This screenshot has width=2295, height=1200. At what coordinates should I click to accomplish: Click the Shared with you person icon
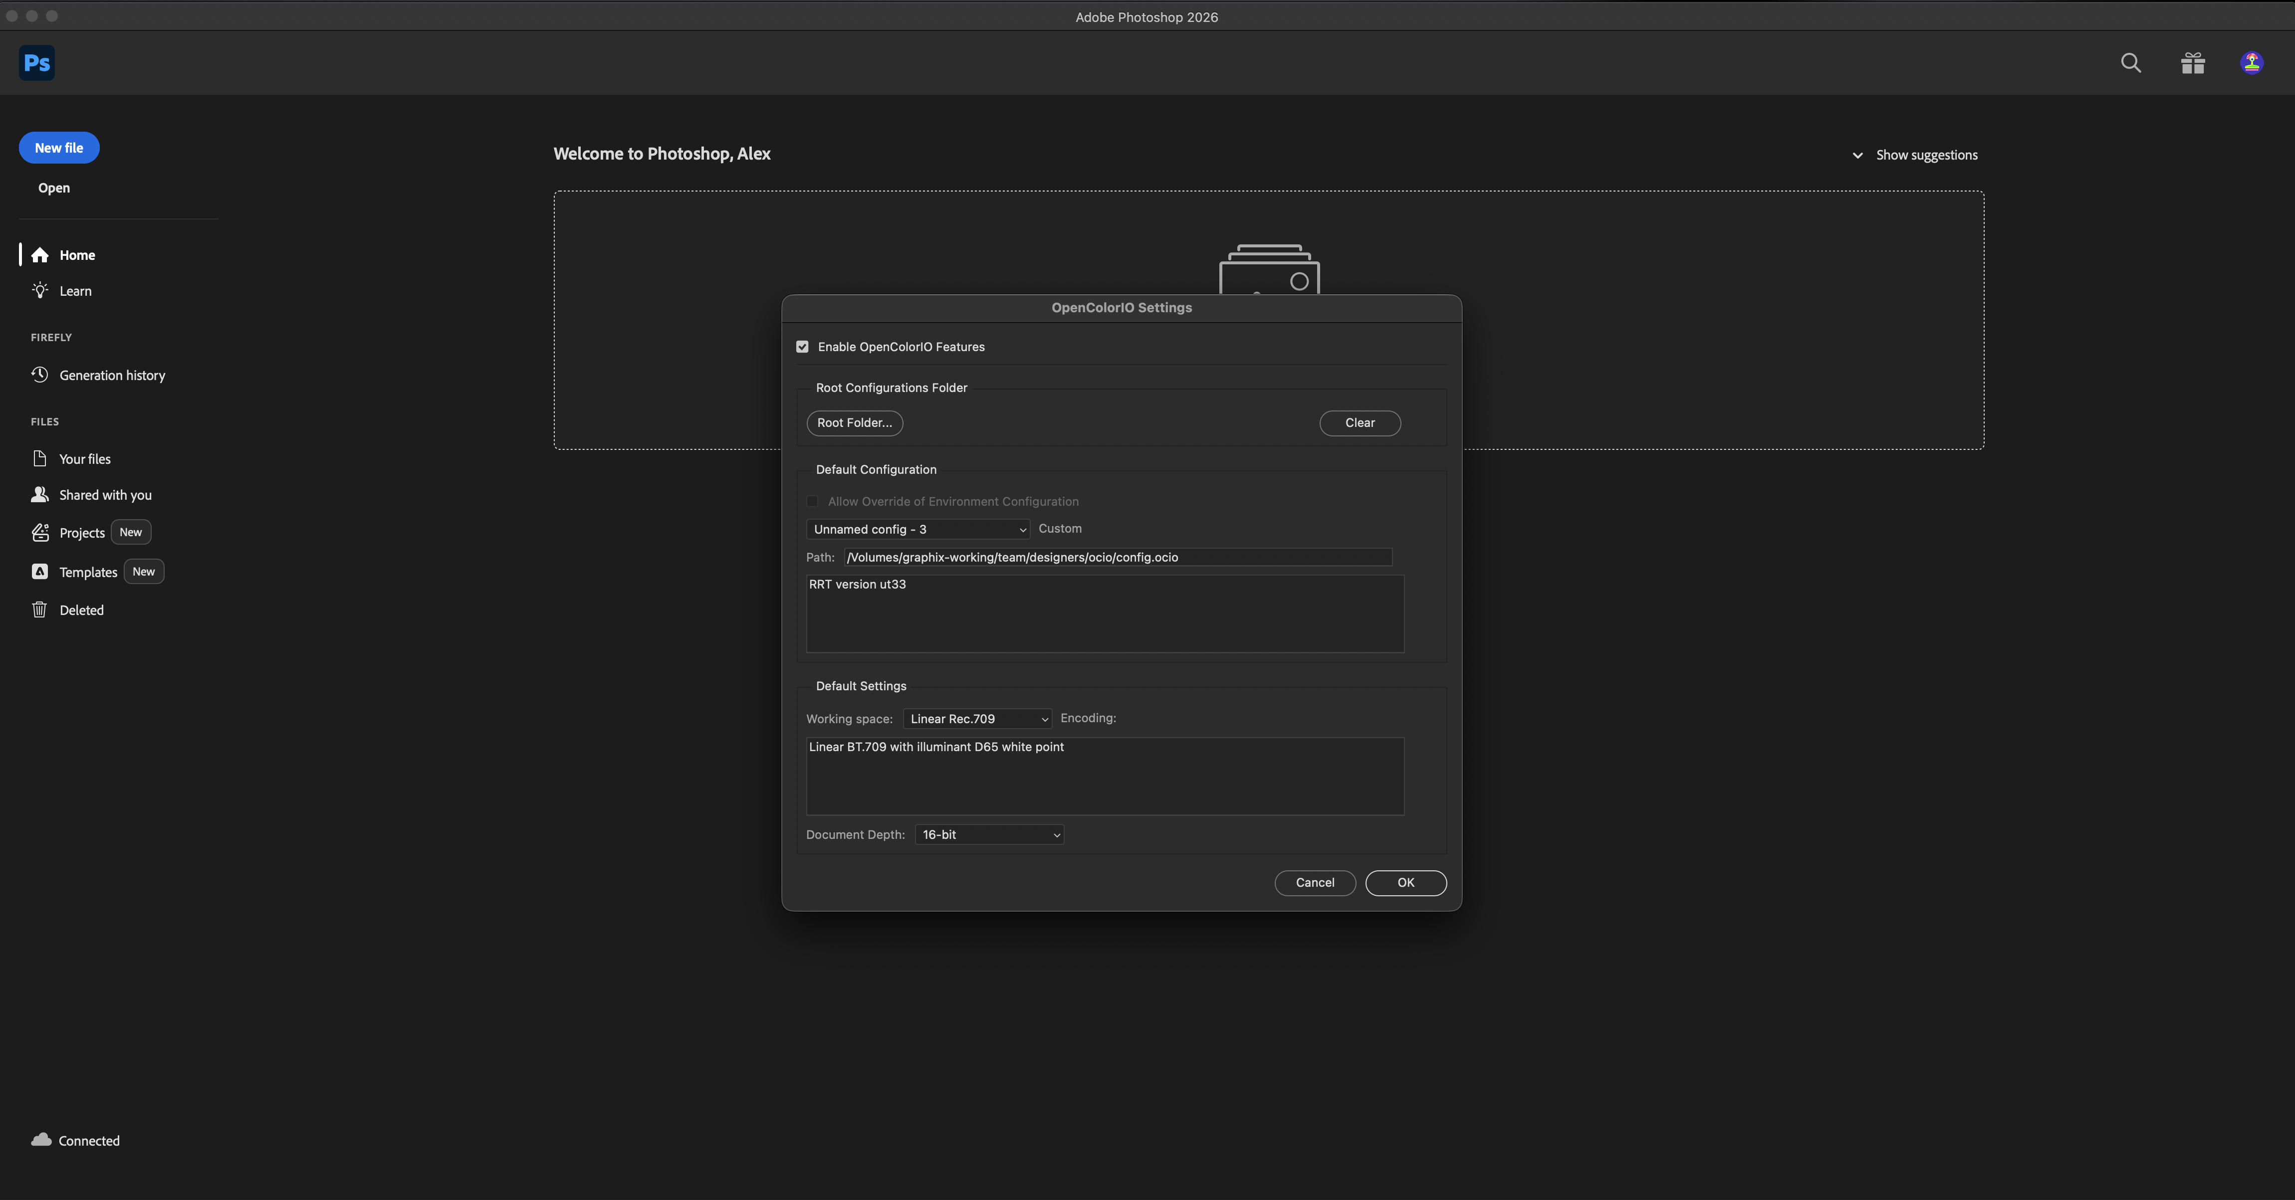[40, 494]
